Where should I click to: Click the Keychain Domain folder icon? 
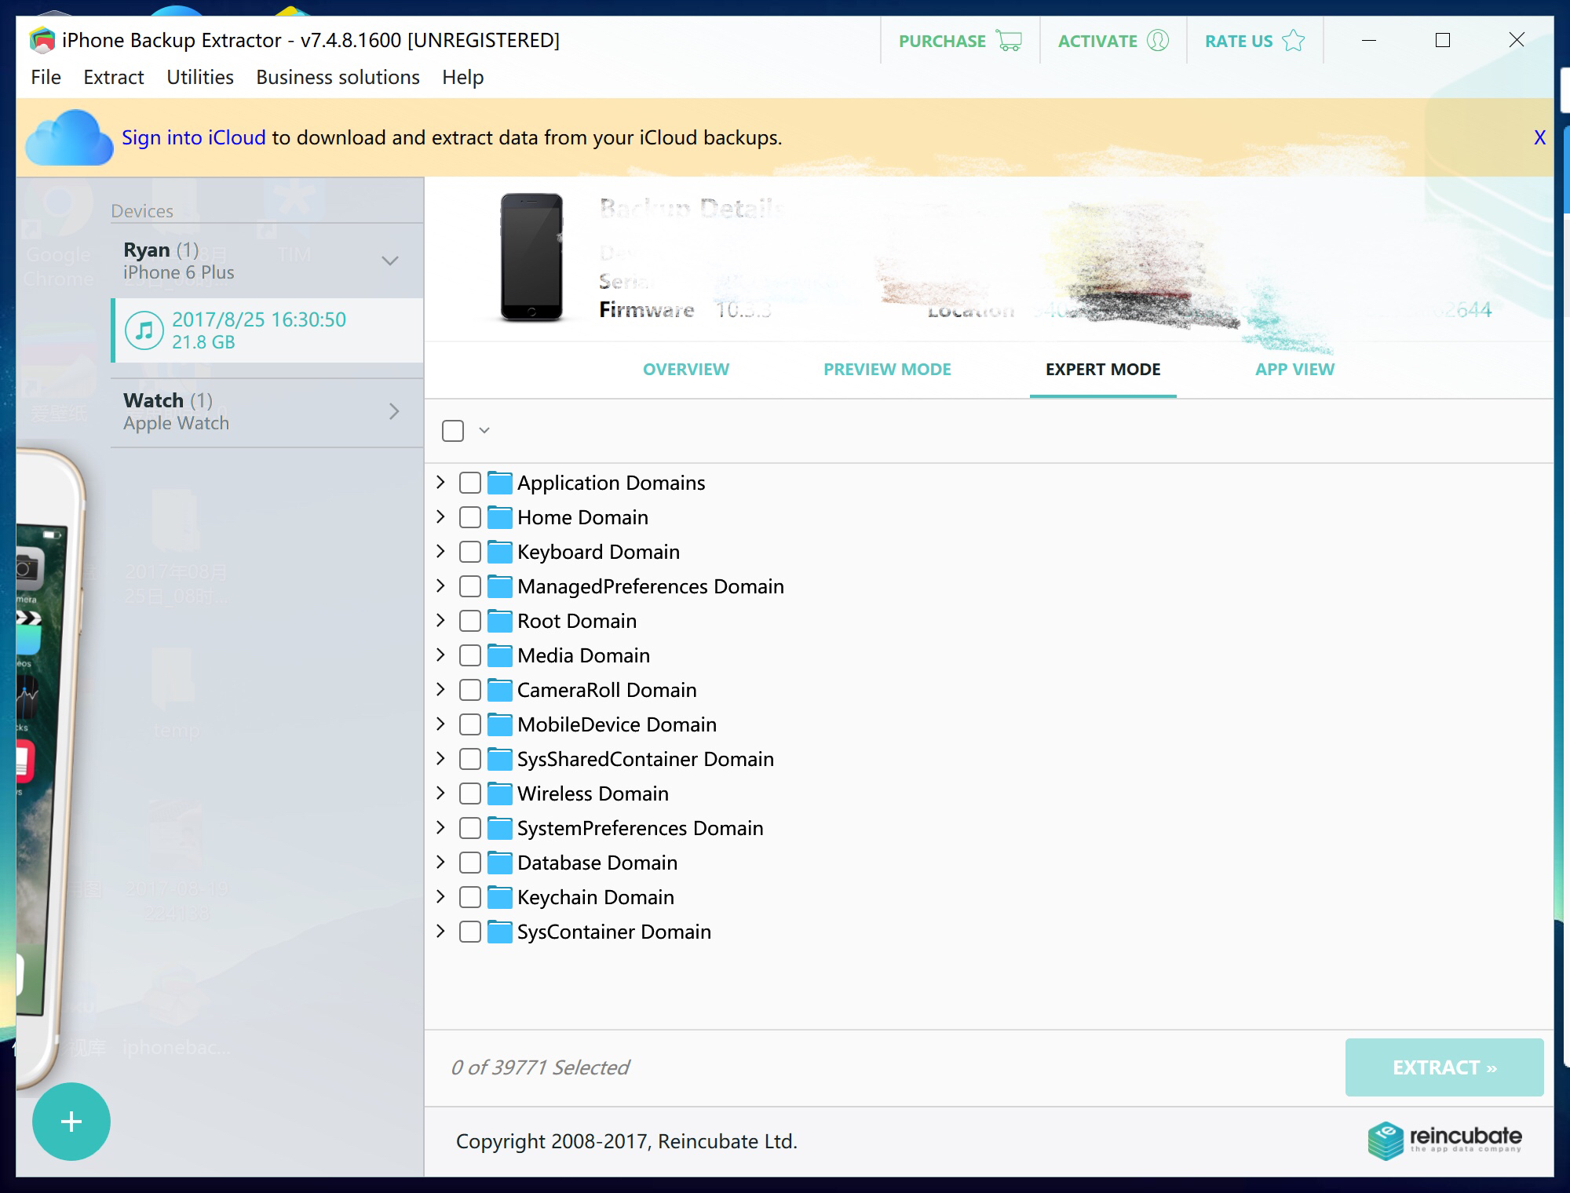[x=499, y=897]
